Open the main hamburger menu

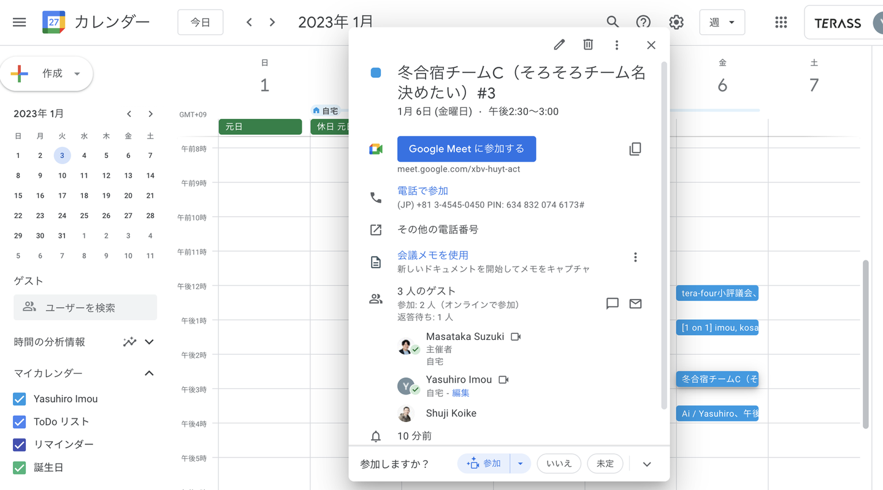pyautogui.click(x=20, y=23)
